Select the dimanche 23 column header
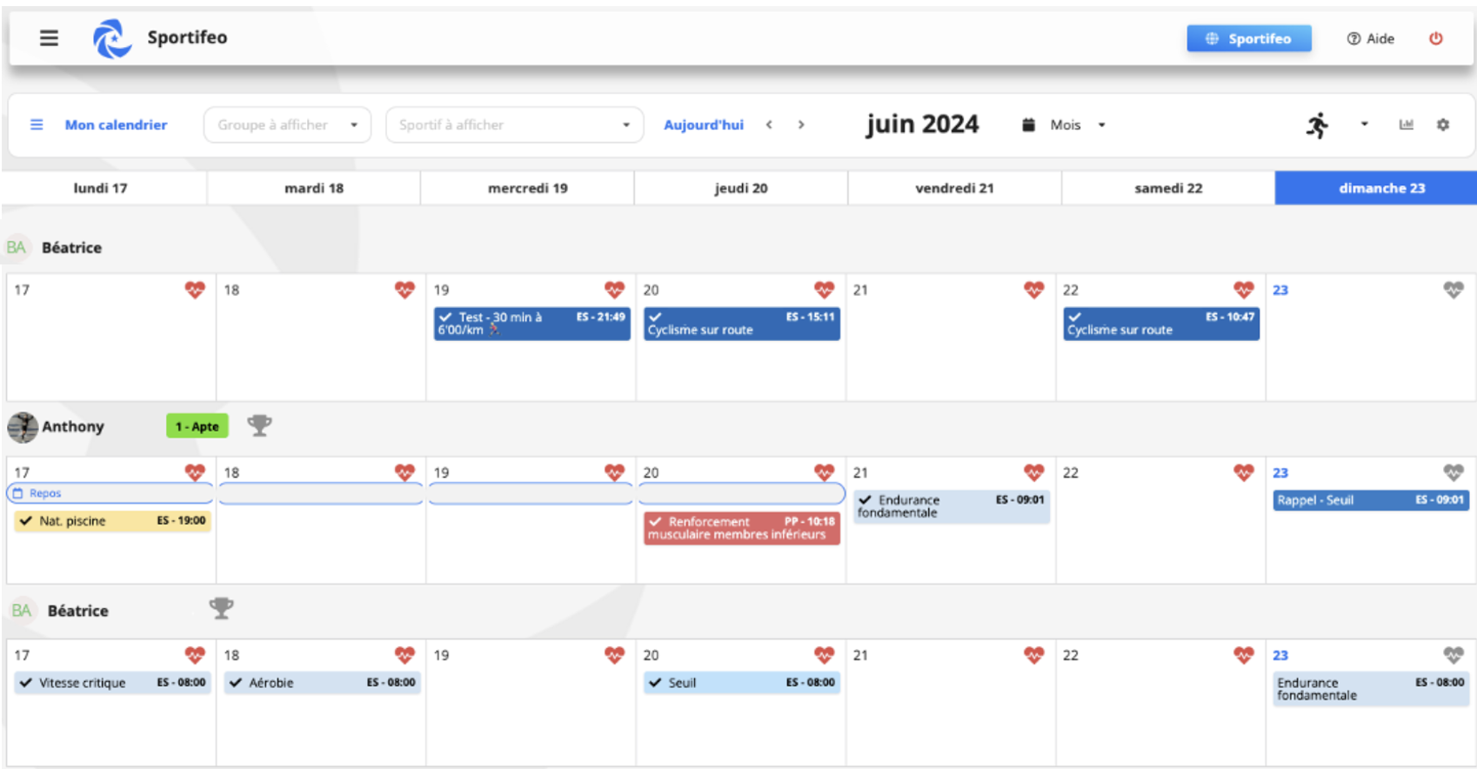This screenshot has width=1477, height=769. click(1380, 188)
